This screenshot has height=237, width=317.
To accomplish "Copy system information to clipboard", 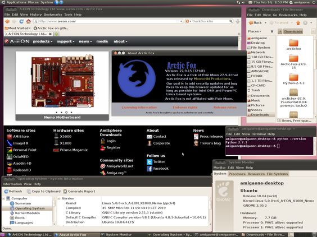I will coord(44,191).
